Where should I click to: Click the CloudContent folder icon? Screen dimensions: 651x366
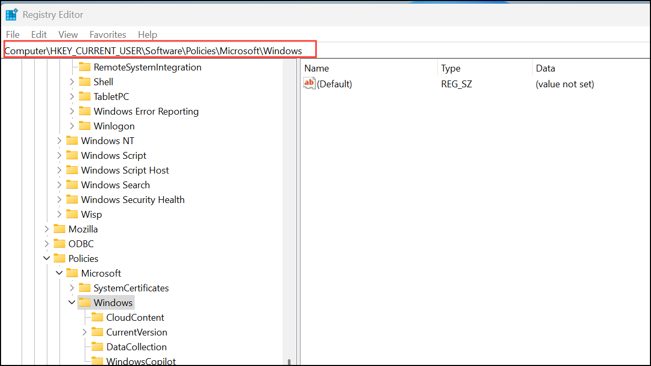(97, 318)
